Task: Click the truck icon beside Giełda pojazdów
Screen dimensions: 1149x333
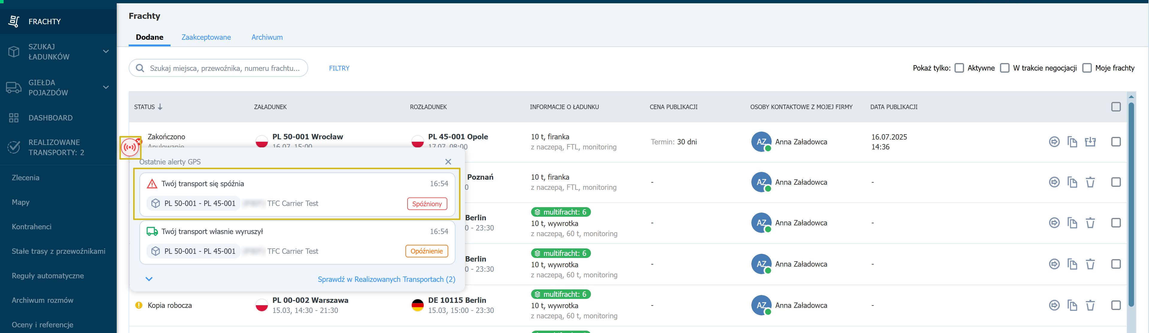Action: point(14,87)
